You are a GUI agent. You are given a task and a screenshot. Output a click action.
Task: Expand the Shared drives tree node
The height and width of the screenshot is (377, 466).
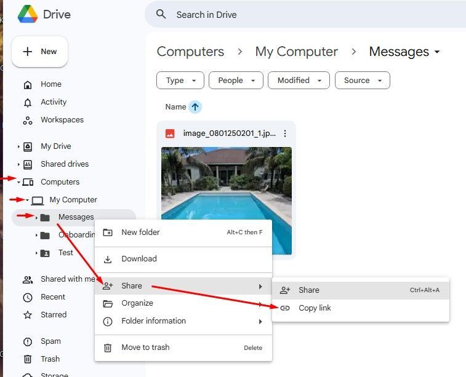[18, 164]
